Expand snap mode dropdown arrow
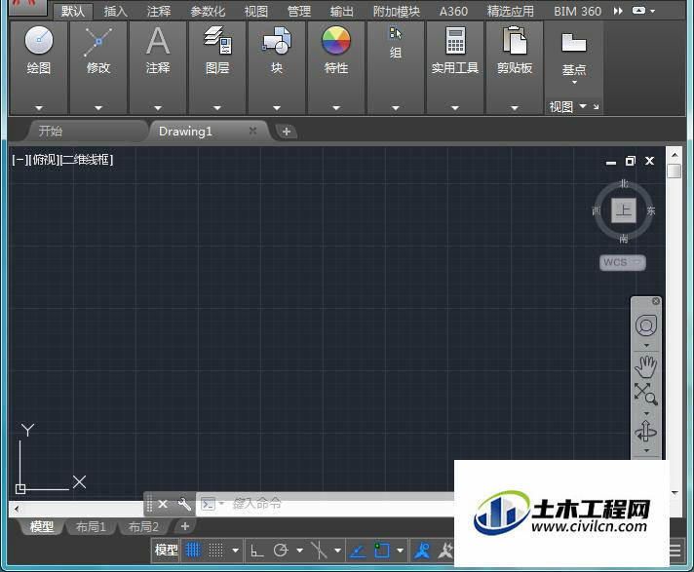 tap(236, 551)
